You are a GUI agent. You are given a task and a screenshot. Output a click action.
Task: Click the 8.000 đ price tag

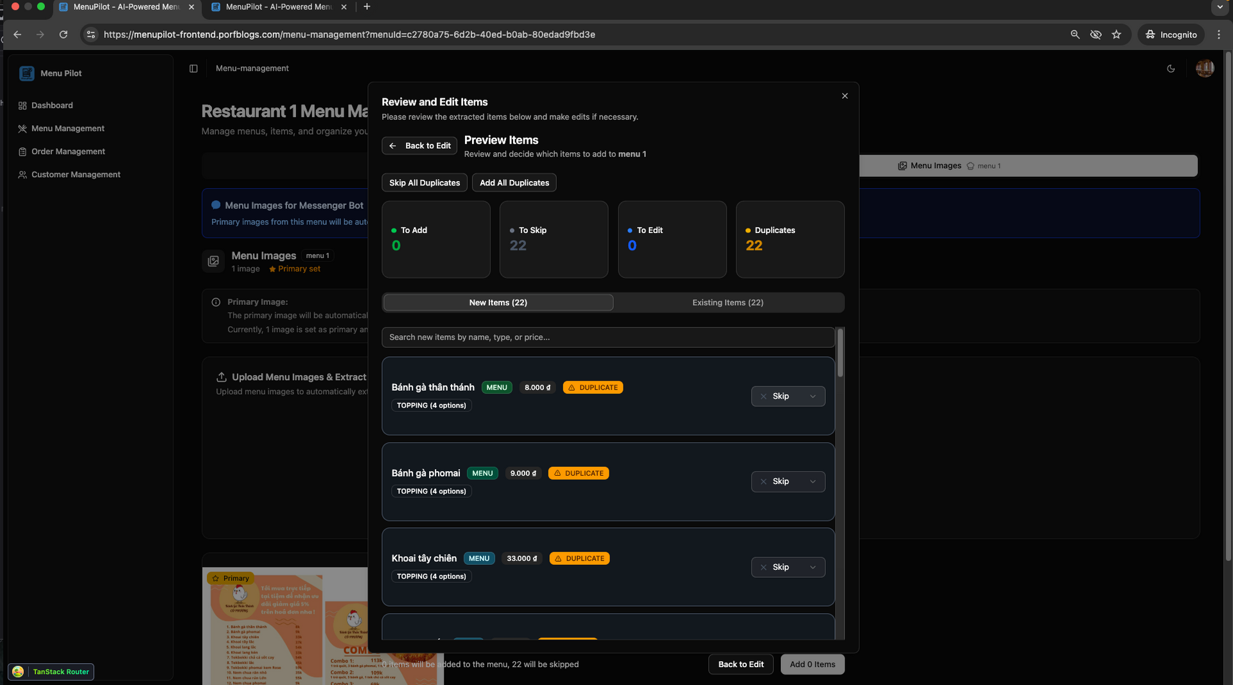[x=538, y=388]
